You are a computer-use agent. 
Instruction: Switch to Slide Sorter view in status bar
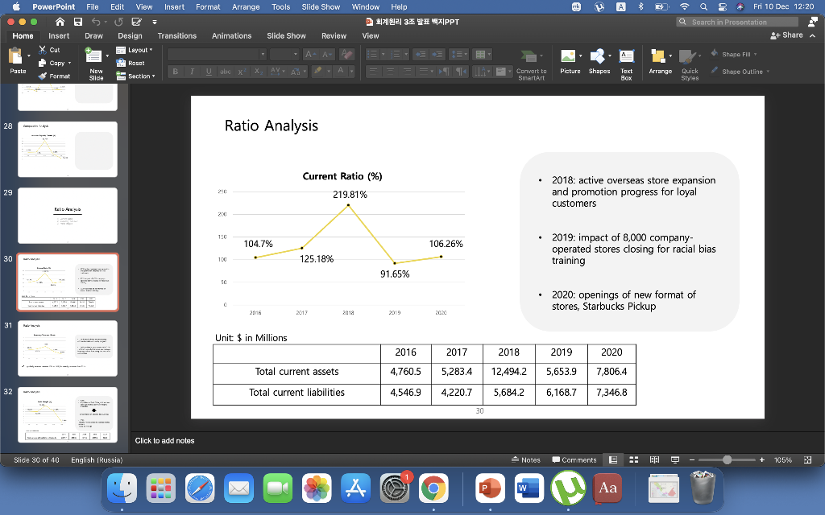click(x=633, y=459)
